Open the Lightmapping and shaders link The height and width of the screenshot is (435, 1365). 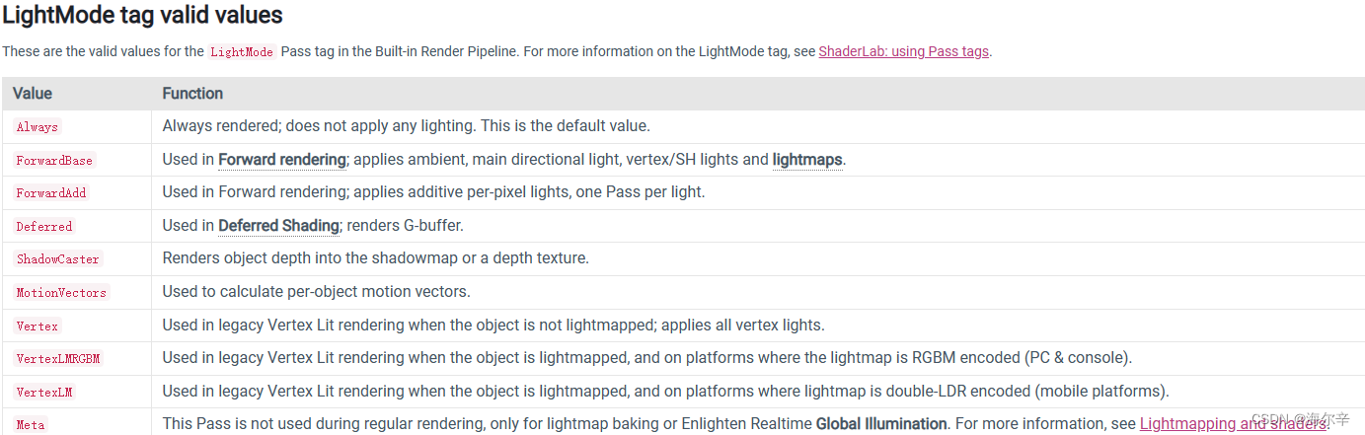tap(1233, 424)
